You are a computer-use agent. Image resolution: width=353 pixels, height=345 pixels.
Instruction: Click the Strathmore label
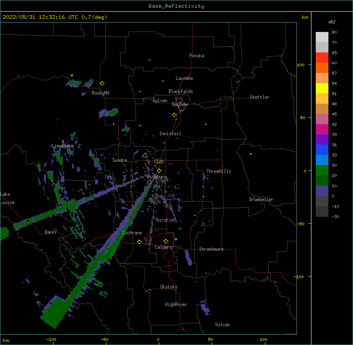coord(211,249)
